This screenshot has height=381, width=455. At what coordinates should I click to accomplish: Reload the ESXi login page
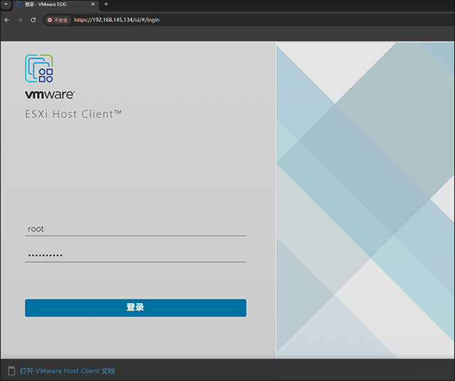(x=33, y=20)
